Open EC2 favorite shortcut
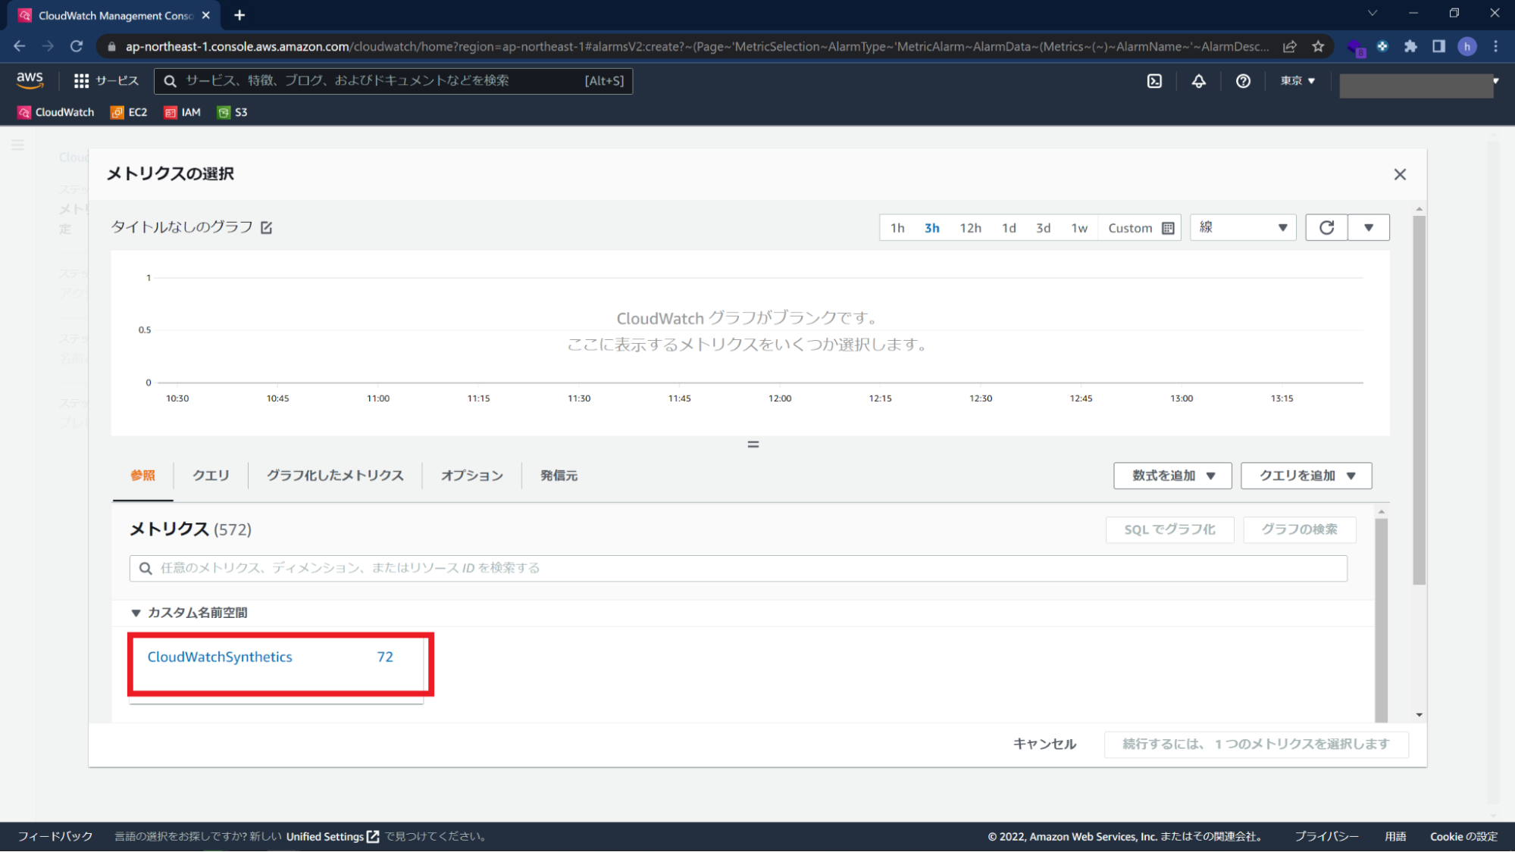Viewport: 1515px width, 852px height. (129, 112)
